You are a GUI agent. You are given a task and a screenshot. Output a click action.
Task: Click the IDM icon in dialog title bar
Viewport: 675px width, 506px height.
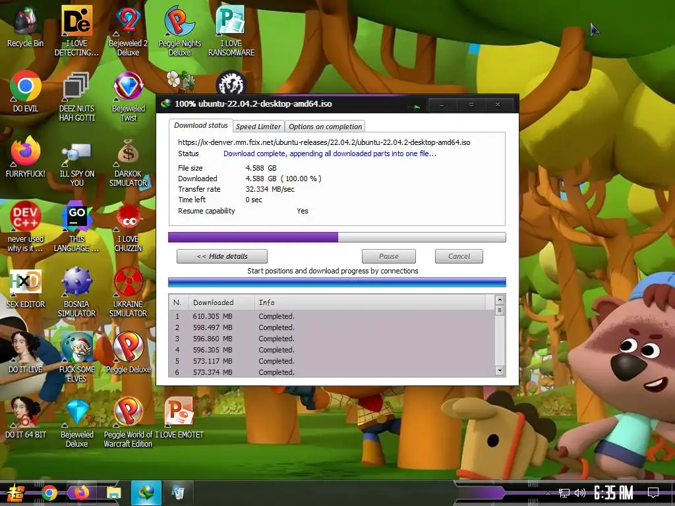(x=165, y=103)
